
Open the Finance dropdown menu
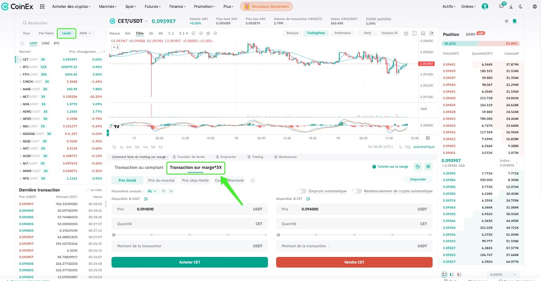[x=178, y=6]
